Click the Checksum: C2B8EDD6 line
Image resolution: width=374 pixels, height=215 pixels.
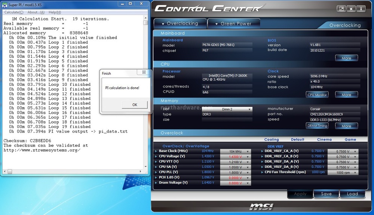pos(27,141)
